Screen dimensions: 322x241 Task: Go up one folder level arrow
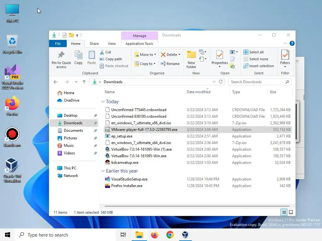84,82
